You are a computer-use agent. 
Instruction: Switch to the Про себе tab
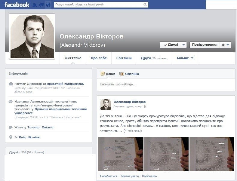pos(99,58)
